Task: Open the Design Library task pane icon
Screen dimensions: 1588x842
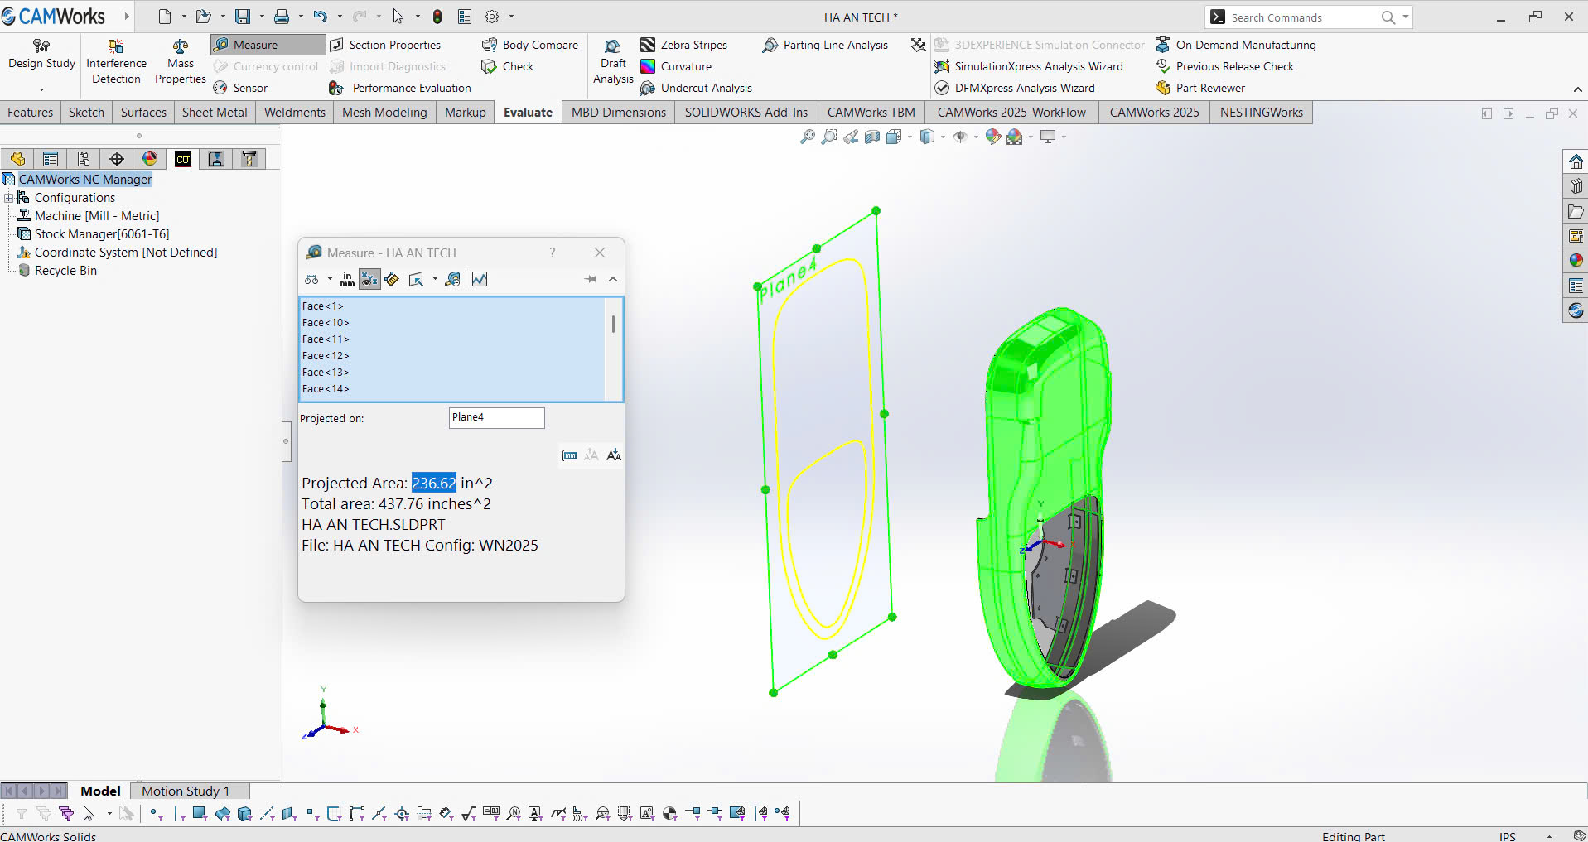Action: (x=1576, y=186)
